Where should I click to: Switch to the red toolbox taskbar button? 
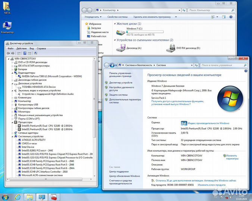click(54, 197)
